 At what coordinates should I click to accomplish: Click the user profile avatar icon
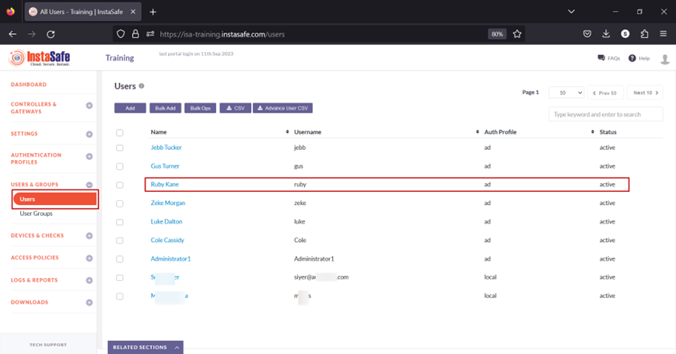[664, 59]
